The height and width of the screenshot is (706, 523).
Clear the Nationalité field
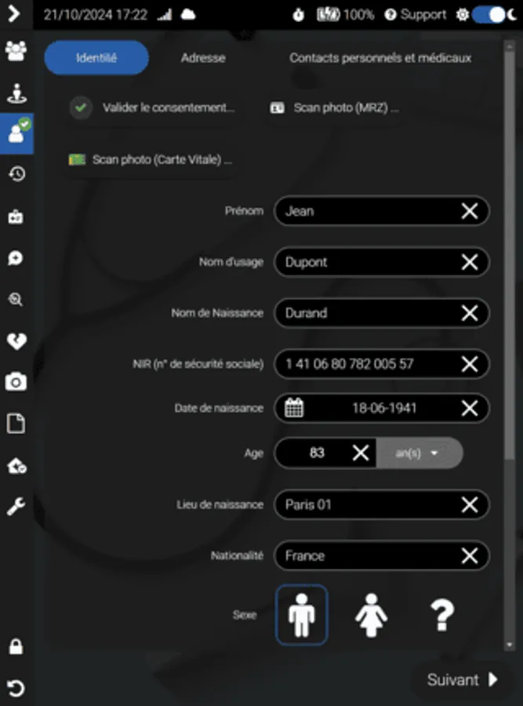[x=470, y=555]
